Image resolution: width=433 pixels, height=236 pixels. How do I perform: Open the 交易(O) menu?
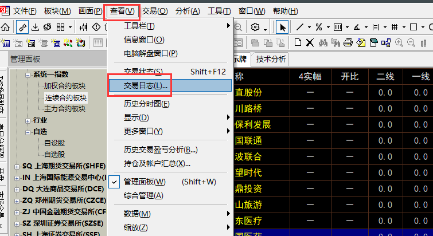pos(155,11)
